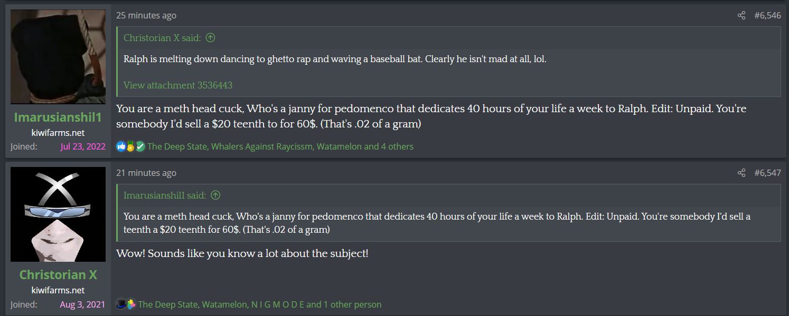Click the share icon on post #6,546
Image resolution: width=789 pixels, height=316 pixels.
pyautogui.click(x=741, y=15)
